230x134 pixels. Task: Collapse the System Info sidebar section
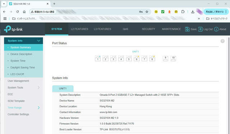click(x=38, y=41)
